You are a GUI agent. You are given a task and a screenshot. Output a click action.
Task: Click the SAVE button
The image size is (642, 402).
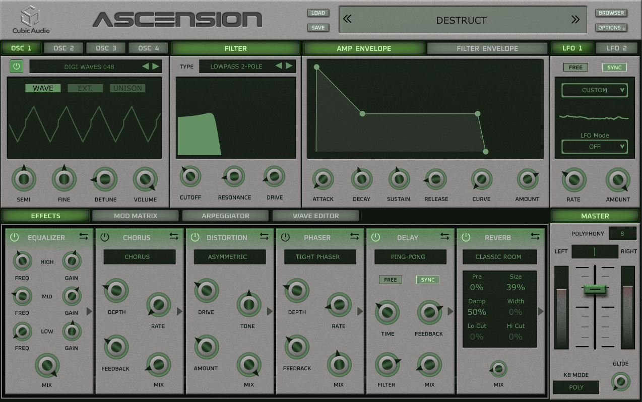click(318, 28)
